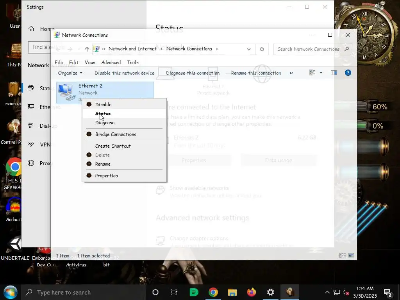Click Network and Internet breadcrumb
This screenshot has height=300, width=400.
point(132,49)
